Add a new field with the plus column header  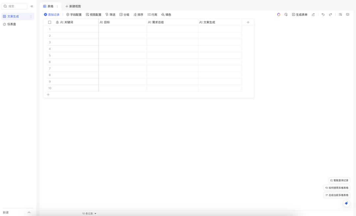click(x=248, y=22)
